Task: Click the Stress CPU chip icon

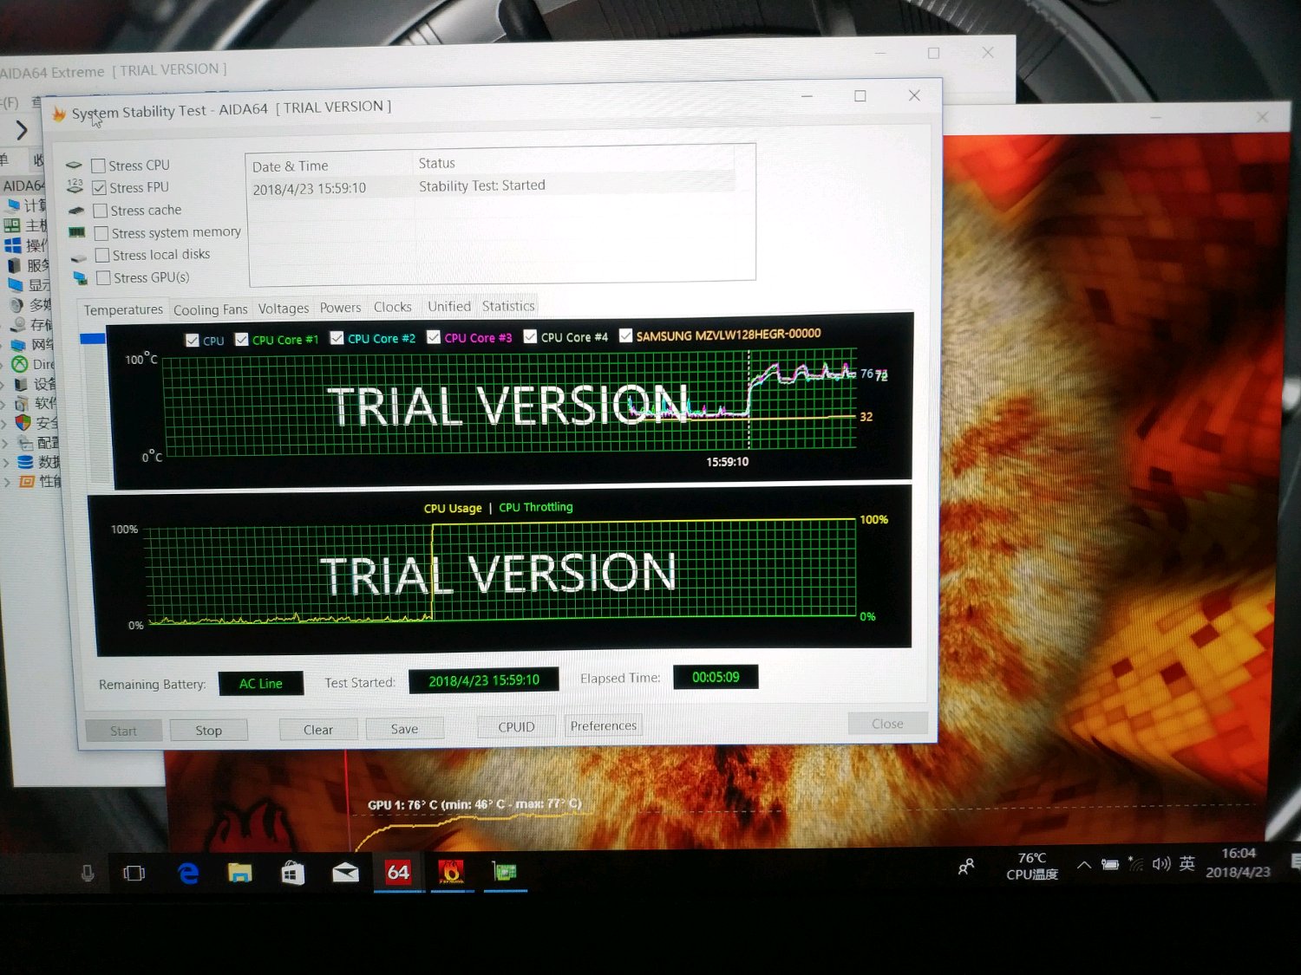Action: (x=75, y=166)
